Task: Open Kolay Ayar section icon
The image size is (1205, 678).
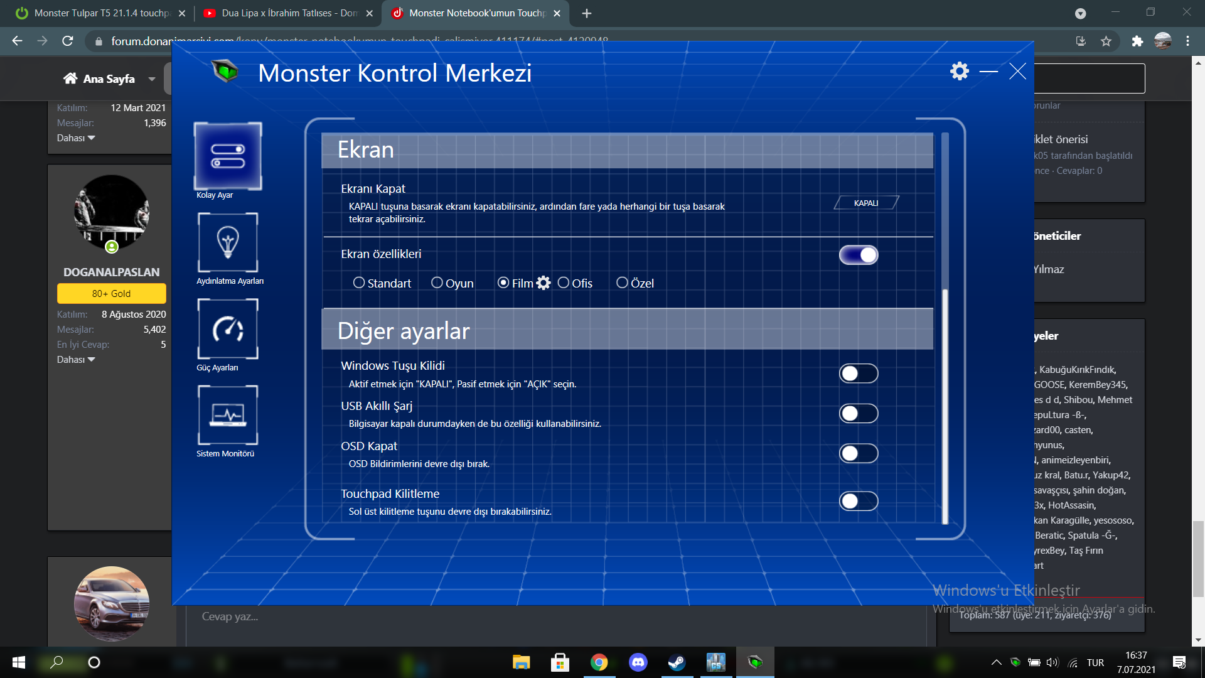Action: [228, 156]
